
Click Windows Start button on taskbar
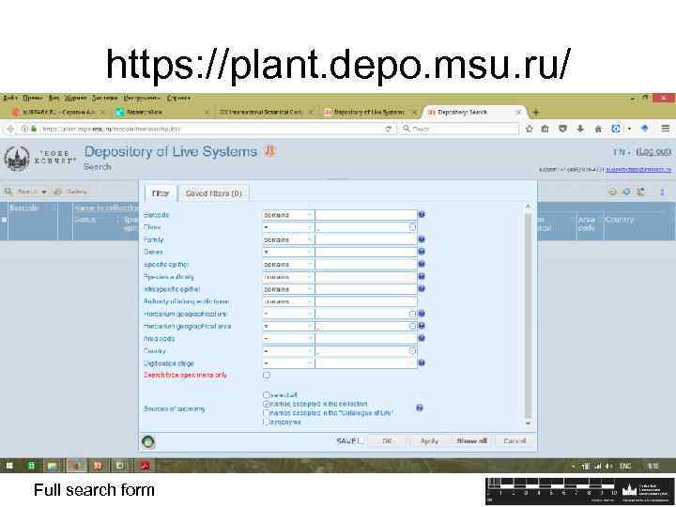coord(9,466)
